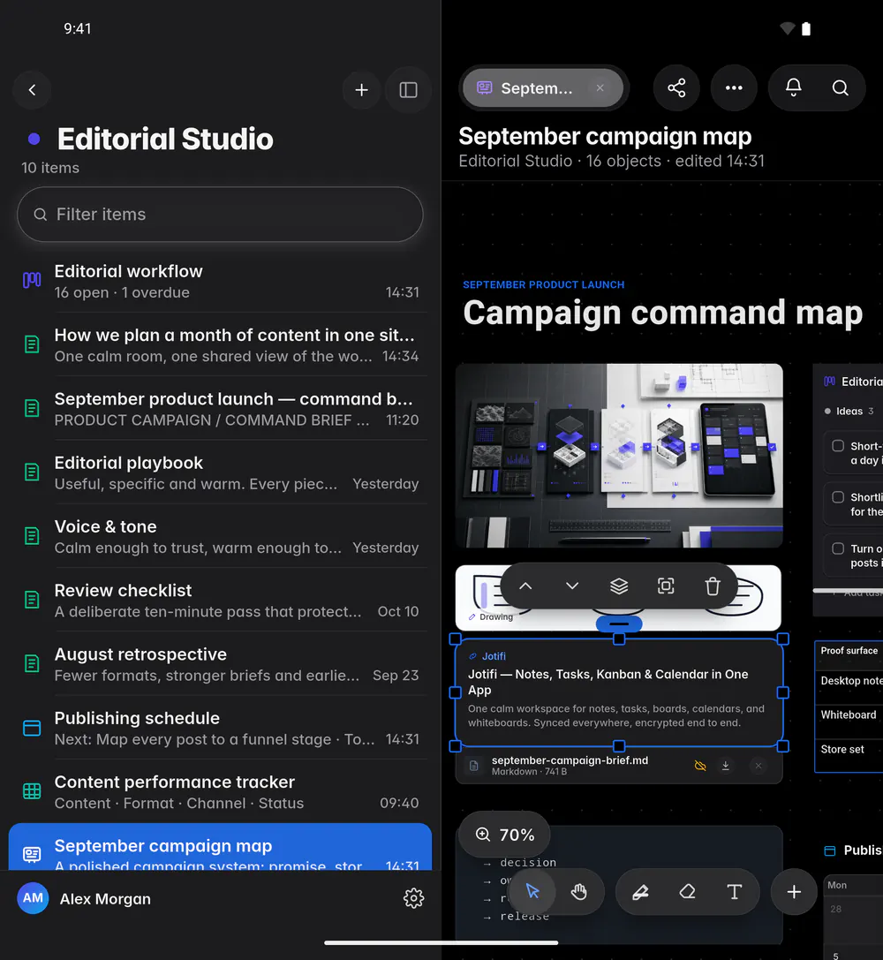Screen dimensions: 883x960
Task: Add a new item in Editorial Studio header
Action: click(362, 90)
